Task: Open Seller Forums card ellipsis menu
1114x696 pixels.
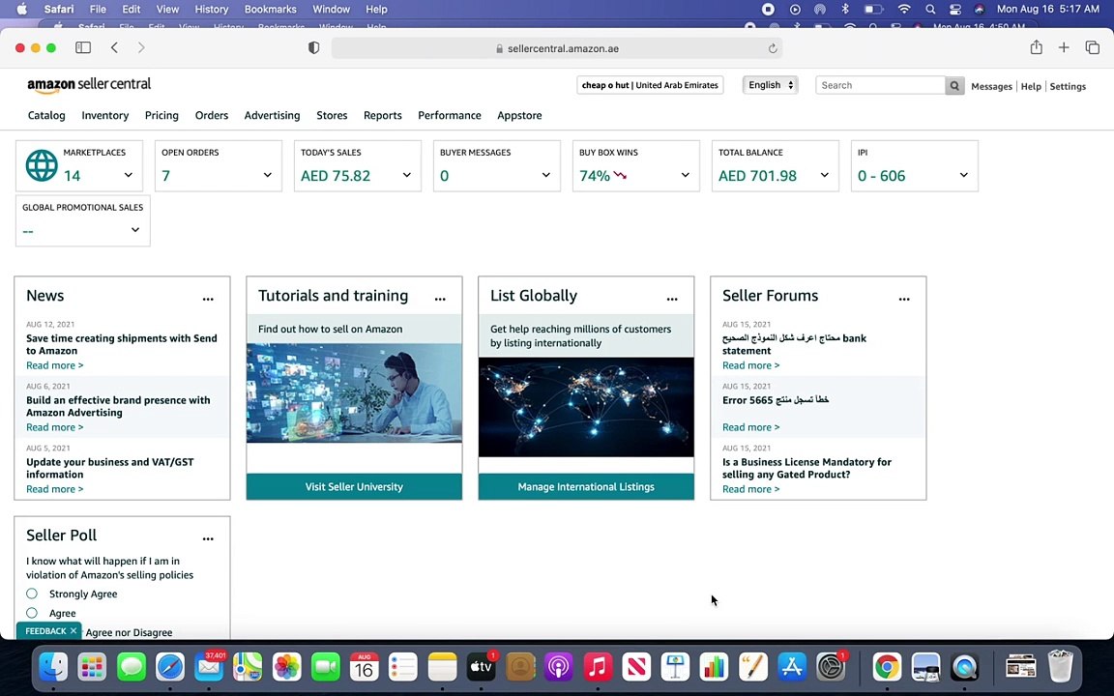Action: point(904,299)
